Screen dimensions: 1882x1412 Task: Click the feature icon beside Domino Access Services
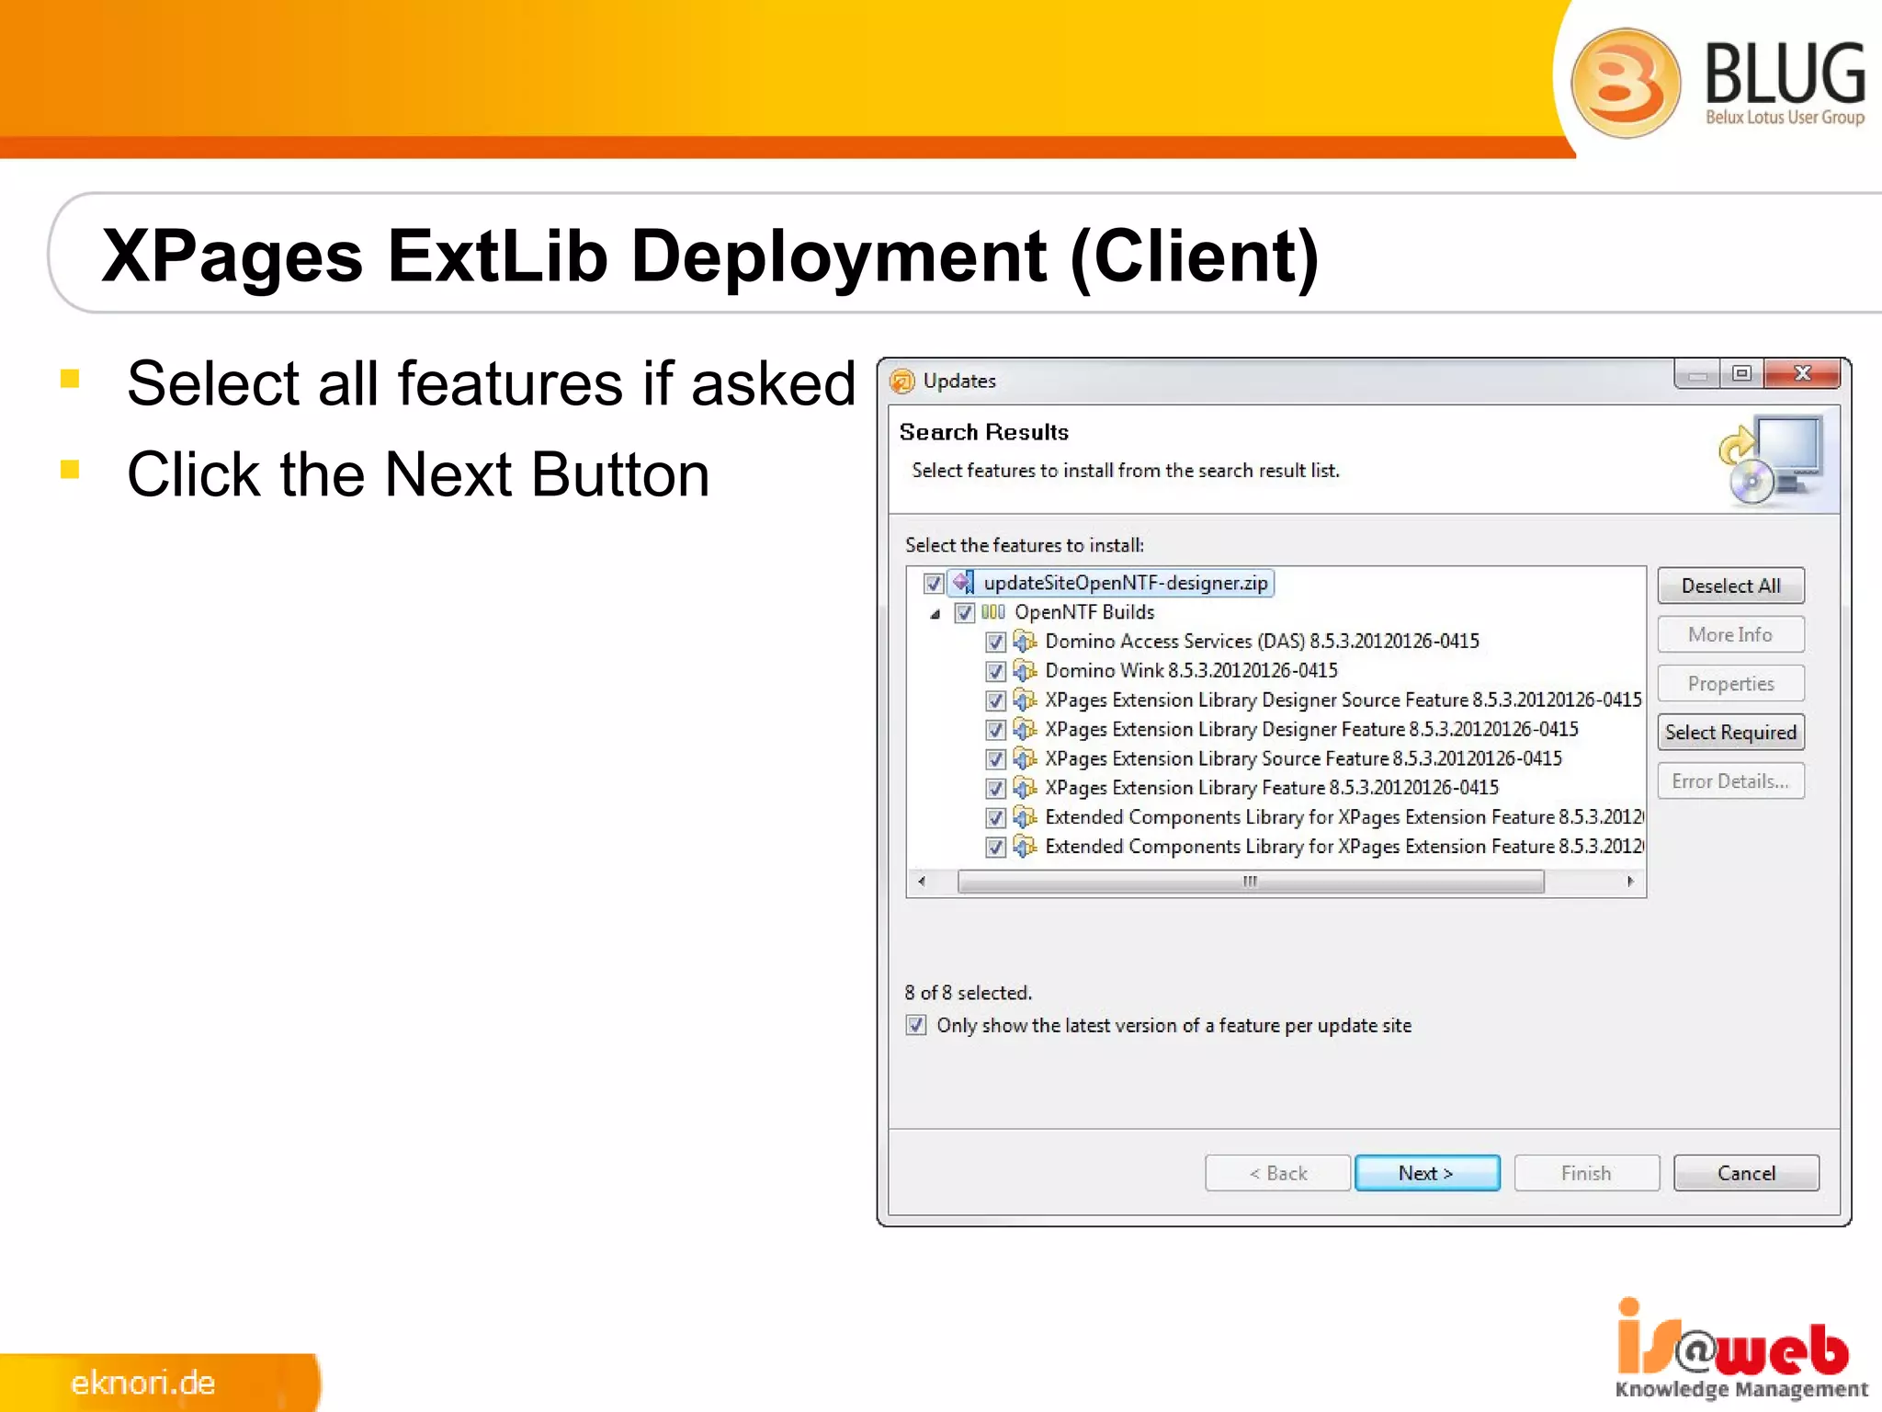click(1025, 641)
